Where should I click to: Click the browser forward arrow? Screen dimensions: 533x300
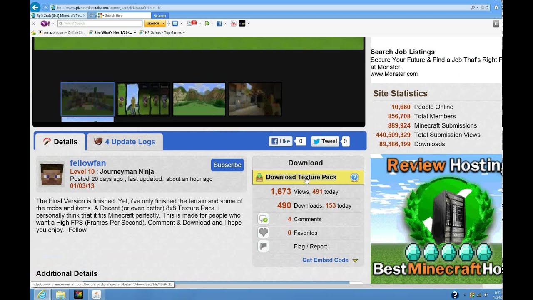pyautogui.click(x=45, y=7)
